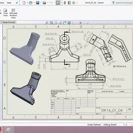Expand the Open file dropdown arrow
The height and width of the screenshot is (133, 133).
point(34,3)
